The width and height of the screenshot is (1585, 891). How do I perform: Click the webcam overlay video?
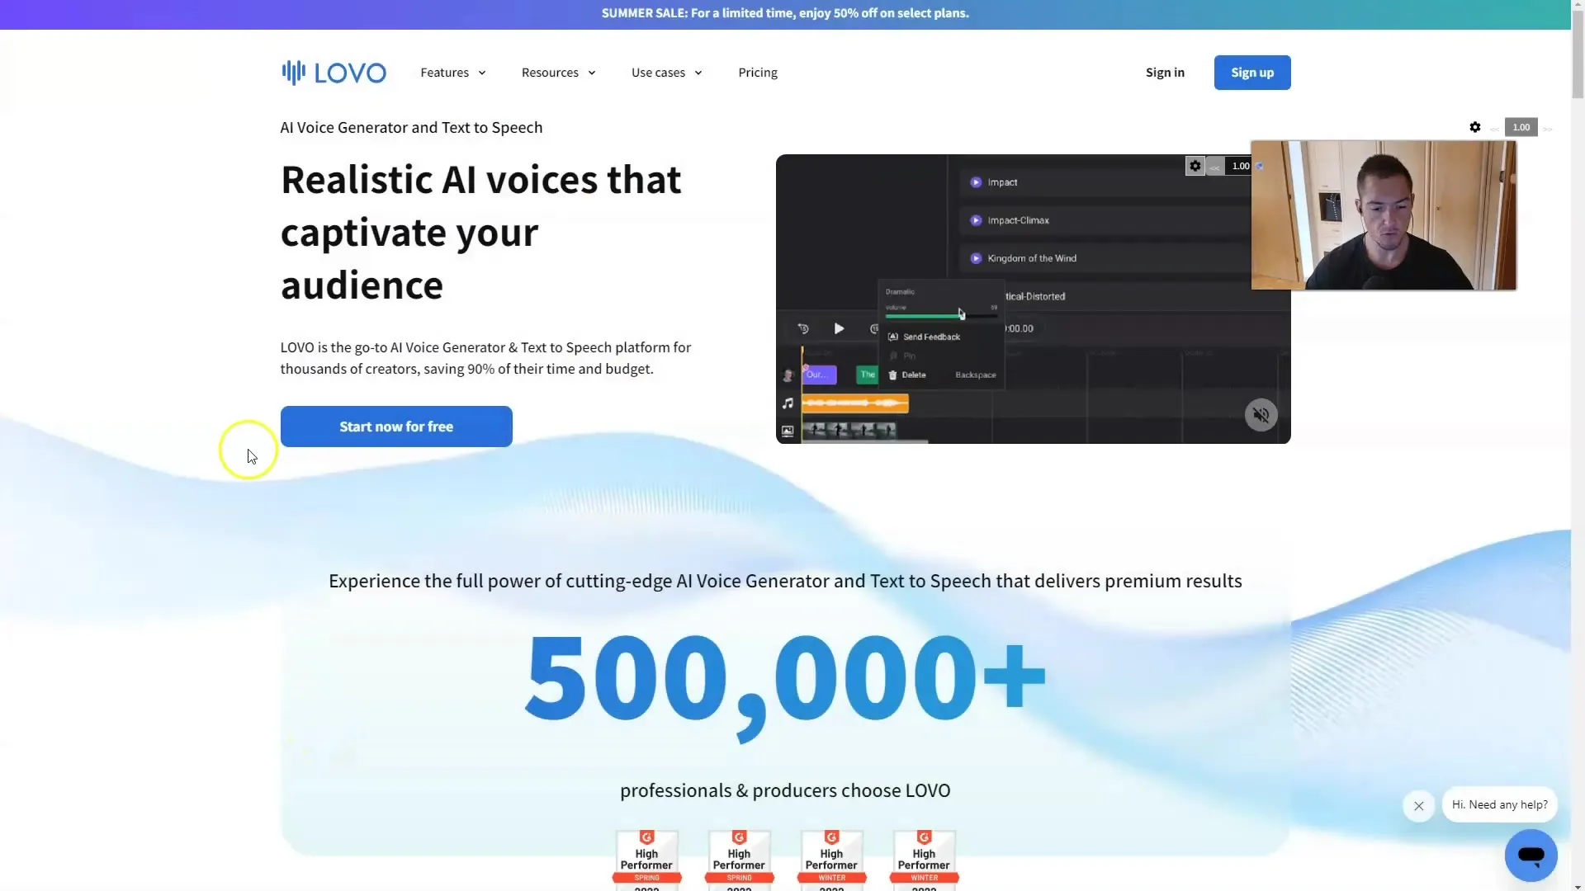coord(1384,215)
